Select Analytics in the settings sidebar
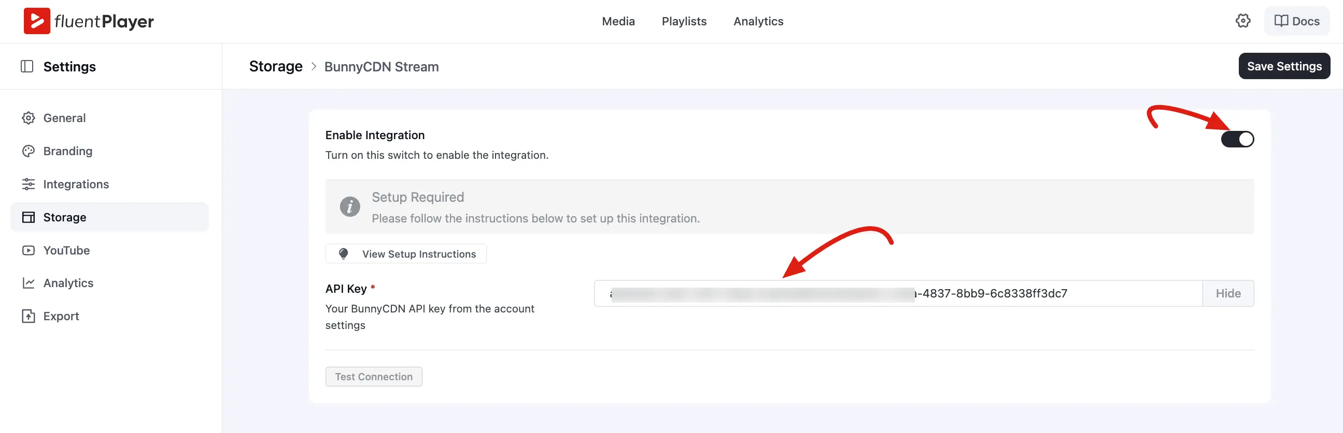Screen dimensions: 1343x433 109,283
